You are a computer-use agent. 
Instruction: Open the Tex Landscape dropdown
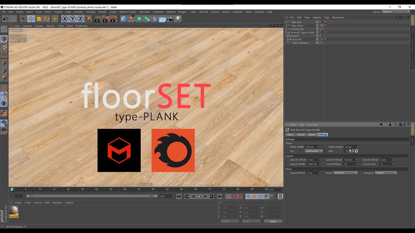(x=314, y=151)
